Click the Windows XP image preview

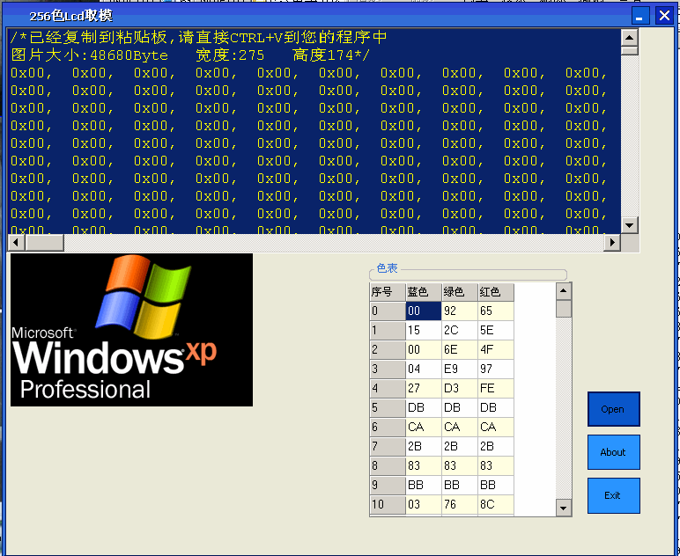pyautogui.click(x=131, y=330)
